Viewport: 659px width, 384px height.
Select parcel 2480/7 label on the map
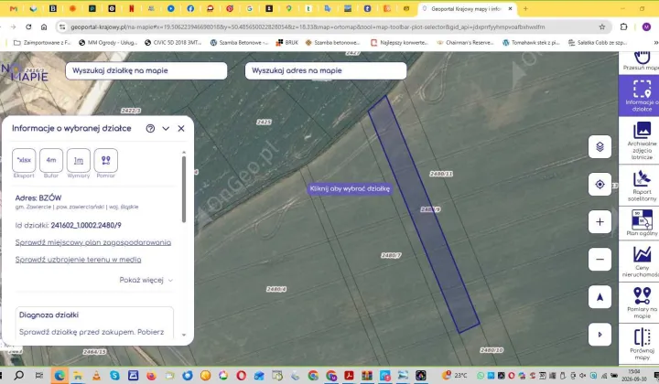point(391,255)
